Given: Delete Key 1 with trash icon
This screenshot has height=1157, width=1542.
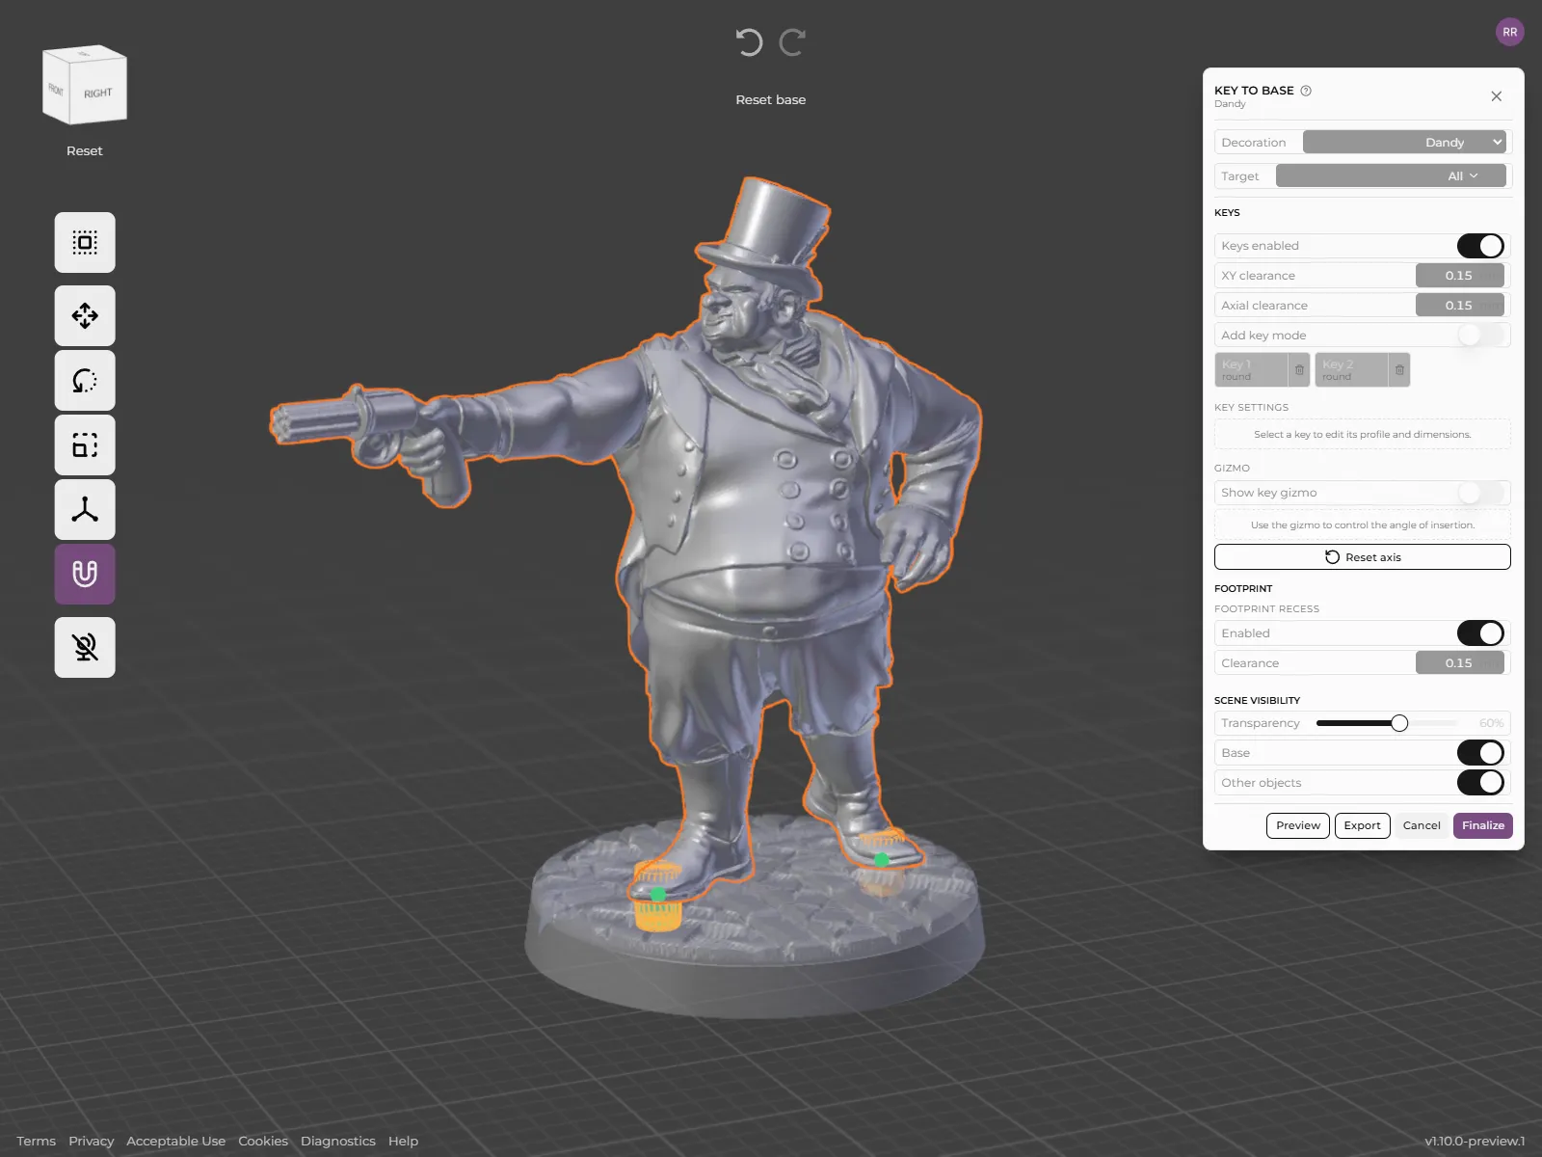Looking at the screenshot, I should point(1299,370).
